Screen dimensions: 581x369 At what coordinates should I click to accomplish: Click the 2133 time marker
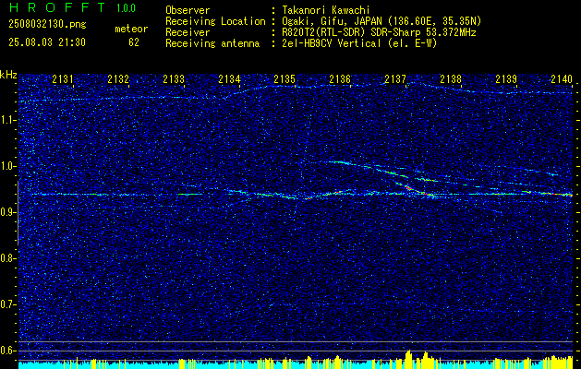pos(174,79)
